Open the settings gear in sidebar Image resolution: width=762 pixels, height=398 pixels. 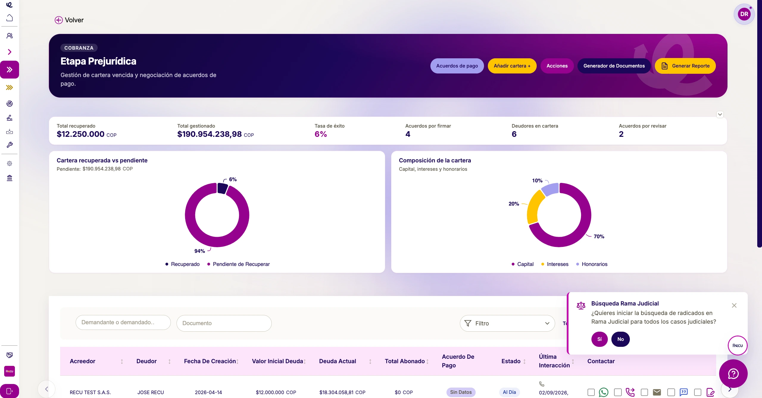point(10,164)
